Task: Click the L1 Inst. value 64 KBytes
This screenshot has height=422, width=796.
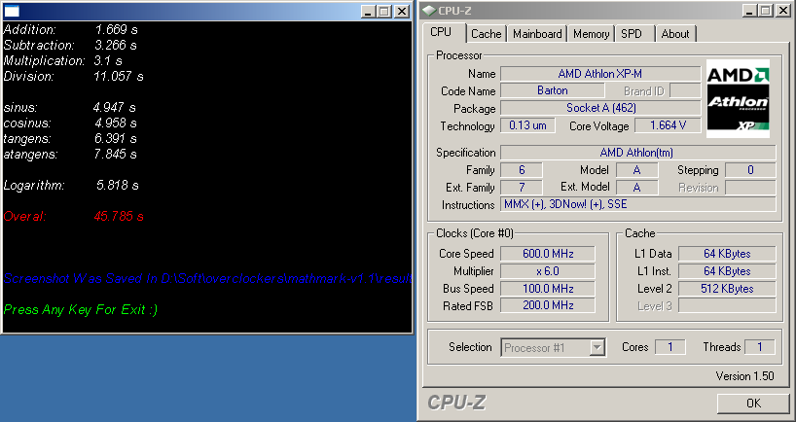Action: [x=727, y=271]
